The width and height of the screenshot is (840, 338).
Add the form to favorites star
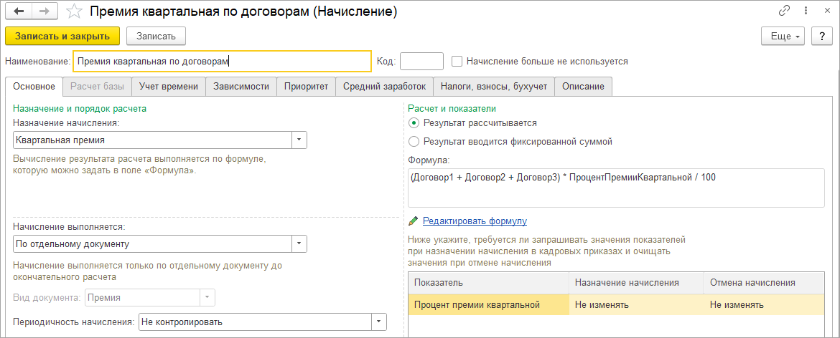[73, 12]
